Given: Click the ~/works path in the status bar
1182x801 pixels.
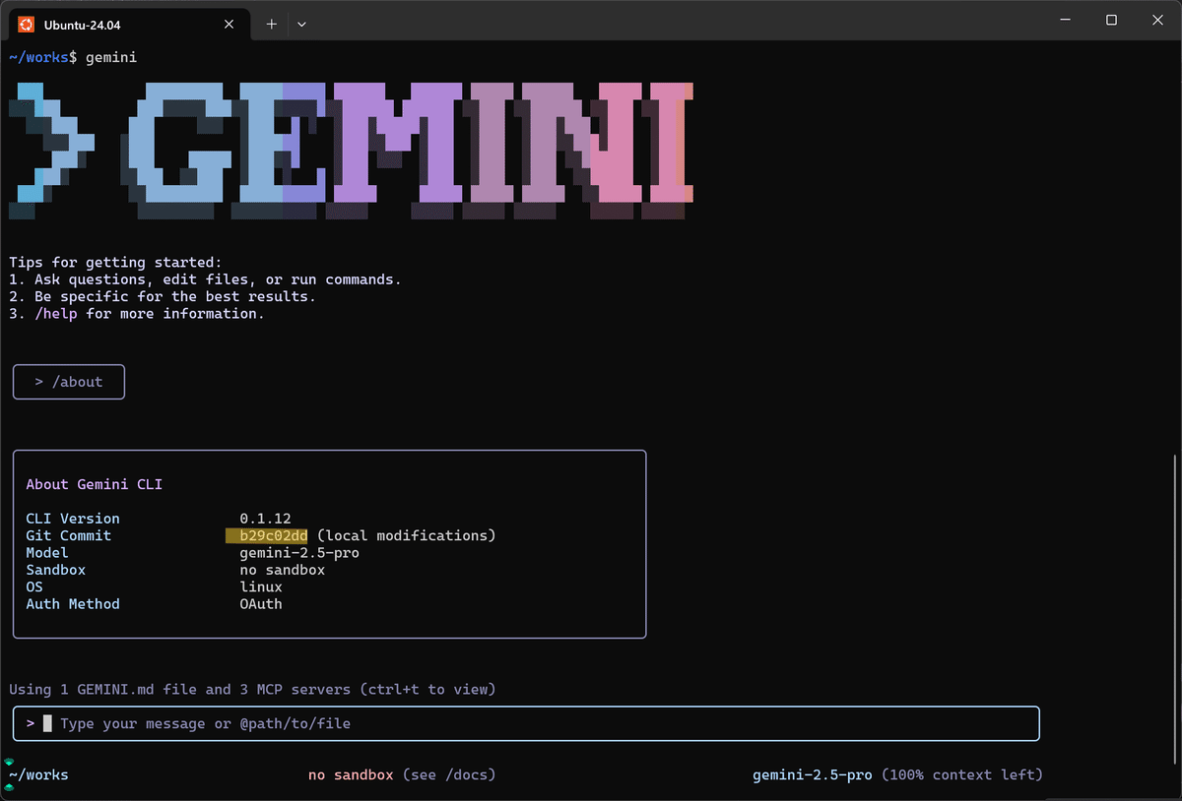Looking at the screenshot, I should pyautogui.click(x=37, y=774).
